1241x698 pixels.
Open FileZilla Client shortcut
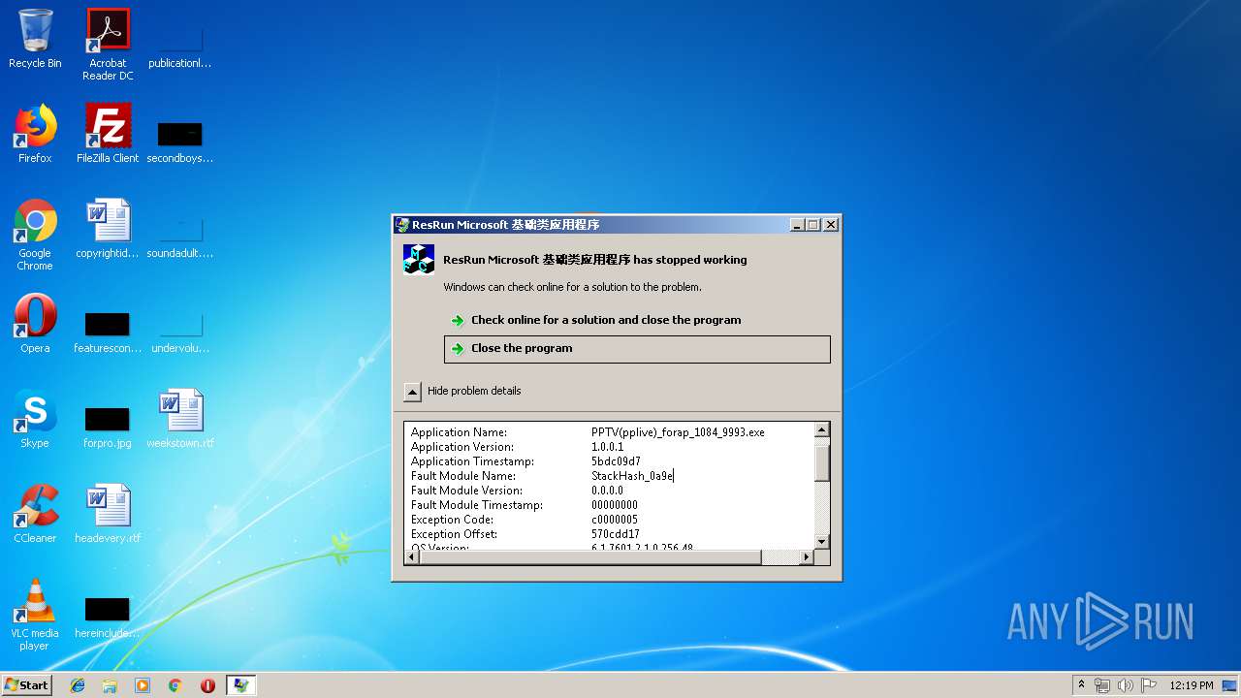(x=108, y=134)
